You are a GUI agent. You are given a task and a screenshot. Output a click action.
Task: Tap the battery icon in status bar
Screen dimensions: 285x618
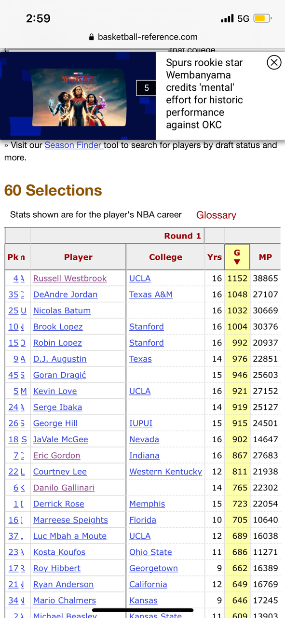point(263,19)
